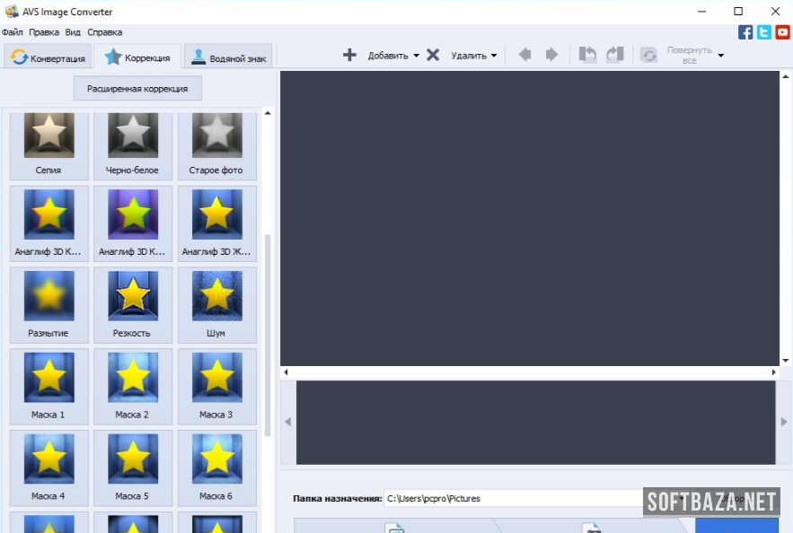Click the Расширенная коррекция button
The width and height of the screenshot is (793, 533).
(137, 89)
